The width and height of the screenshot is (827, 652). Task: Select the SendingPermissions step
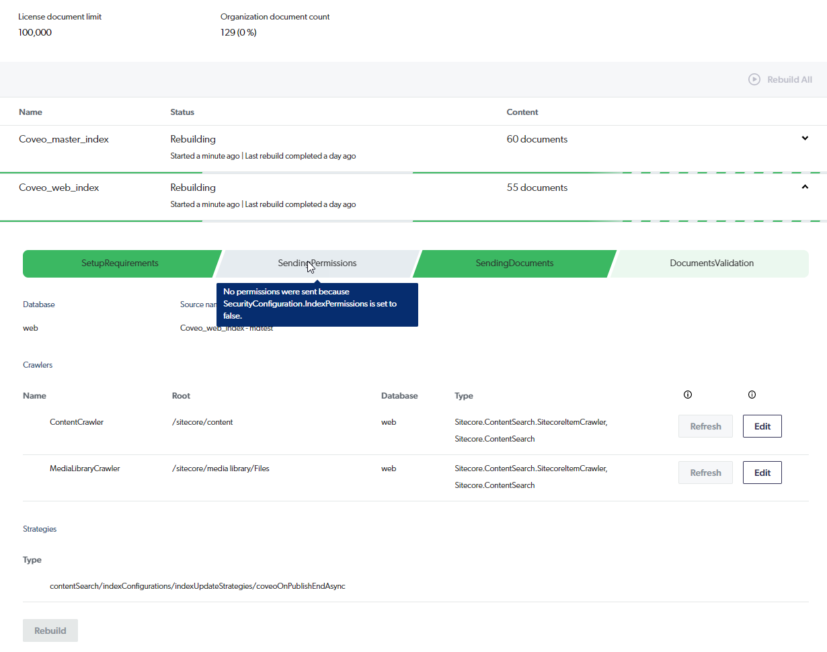(317, 263)
